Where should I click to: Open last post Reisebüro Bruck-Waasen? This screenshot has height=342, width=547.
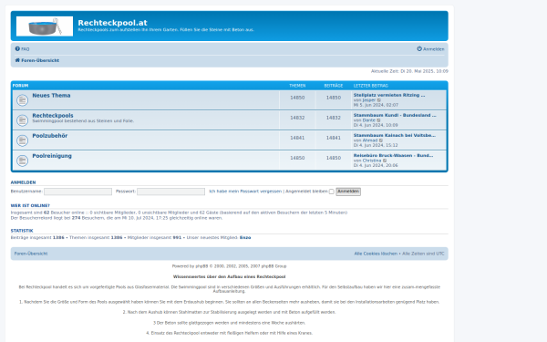393,156
